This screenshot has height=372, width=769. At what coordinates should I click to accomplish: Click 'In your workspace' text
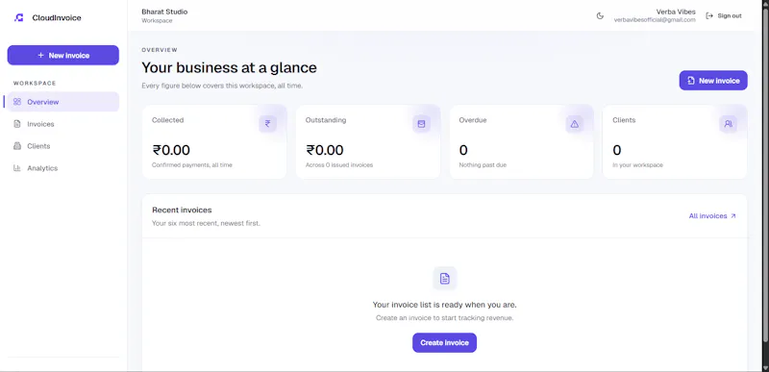point(637,165)
